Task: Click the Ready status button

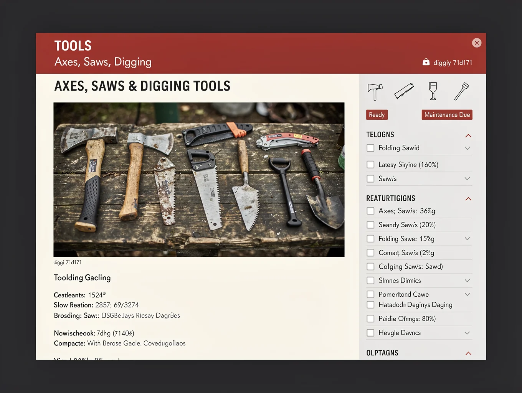Action: click(377, 115)
